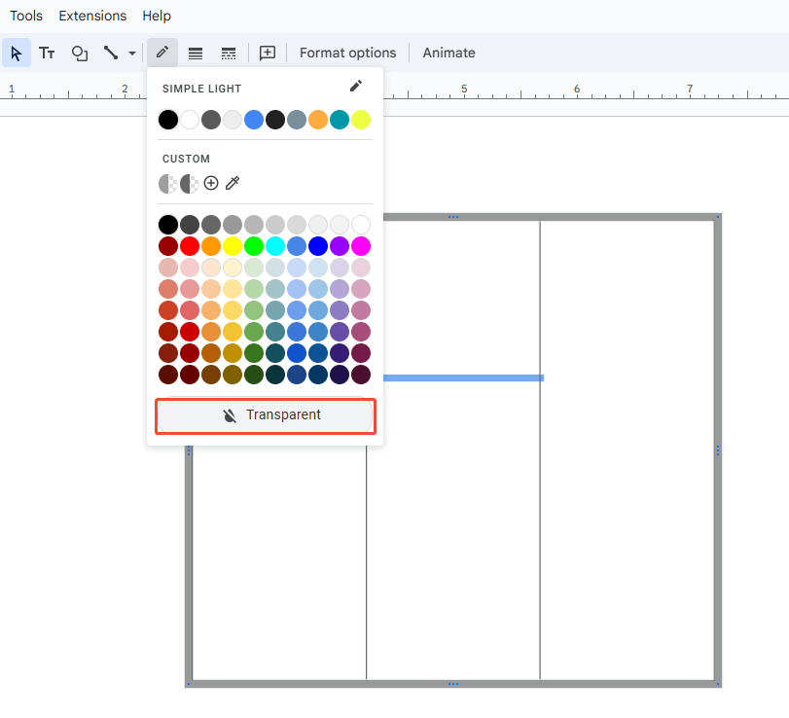
Task: Add a new custom color
Action: point(211,183)
